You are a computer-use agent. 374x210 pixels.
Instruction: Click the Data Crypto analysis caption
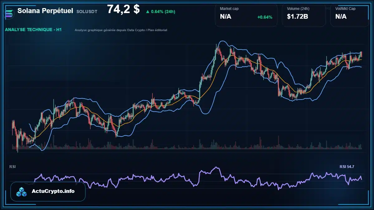(x=121, y=30)
